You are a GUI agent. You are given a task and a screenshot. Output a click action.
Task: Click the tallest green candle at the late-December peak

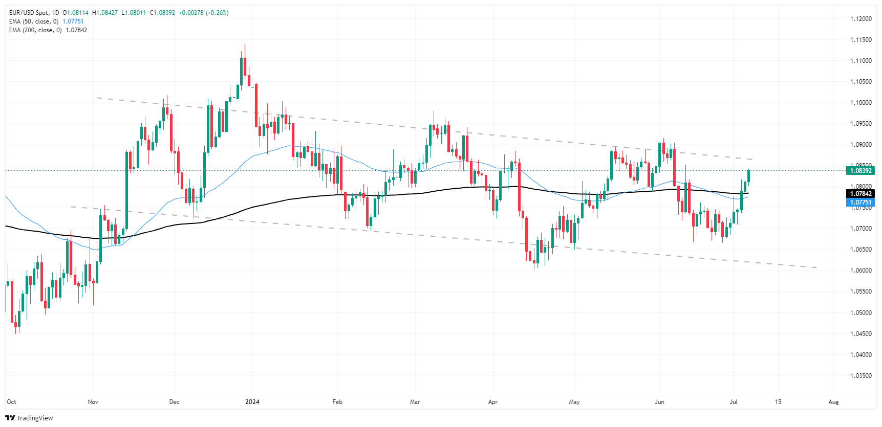click(241, 71)
